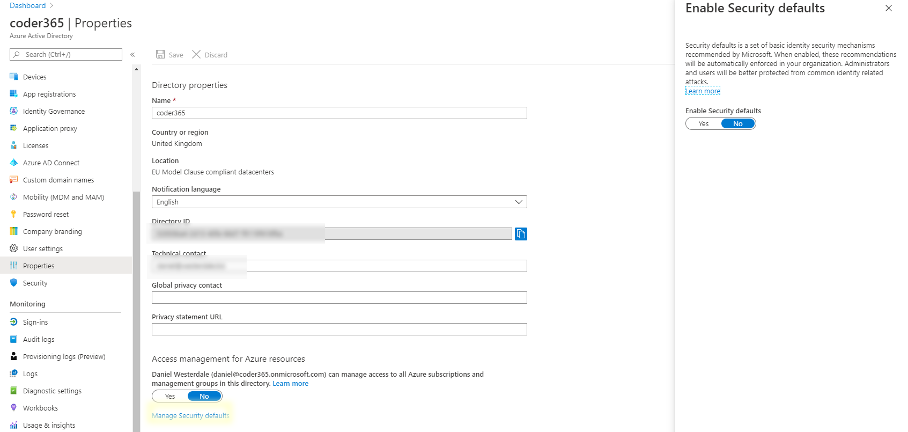Click the User settings gear icon
The height and width of the screenshot is (432, 908).
click(14, 248)
